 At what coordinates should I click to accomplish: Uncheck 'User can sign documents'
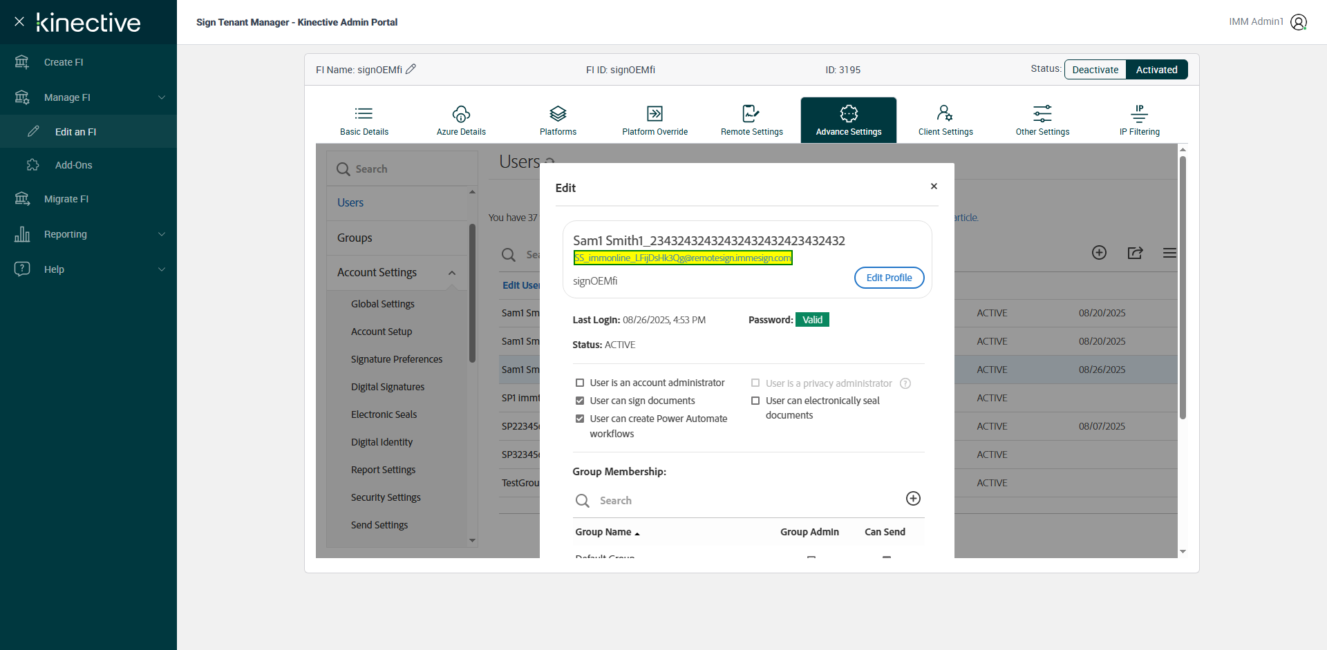[x=580, y=401]
